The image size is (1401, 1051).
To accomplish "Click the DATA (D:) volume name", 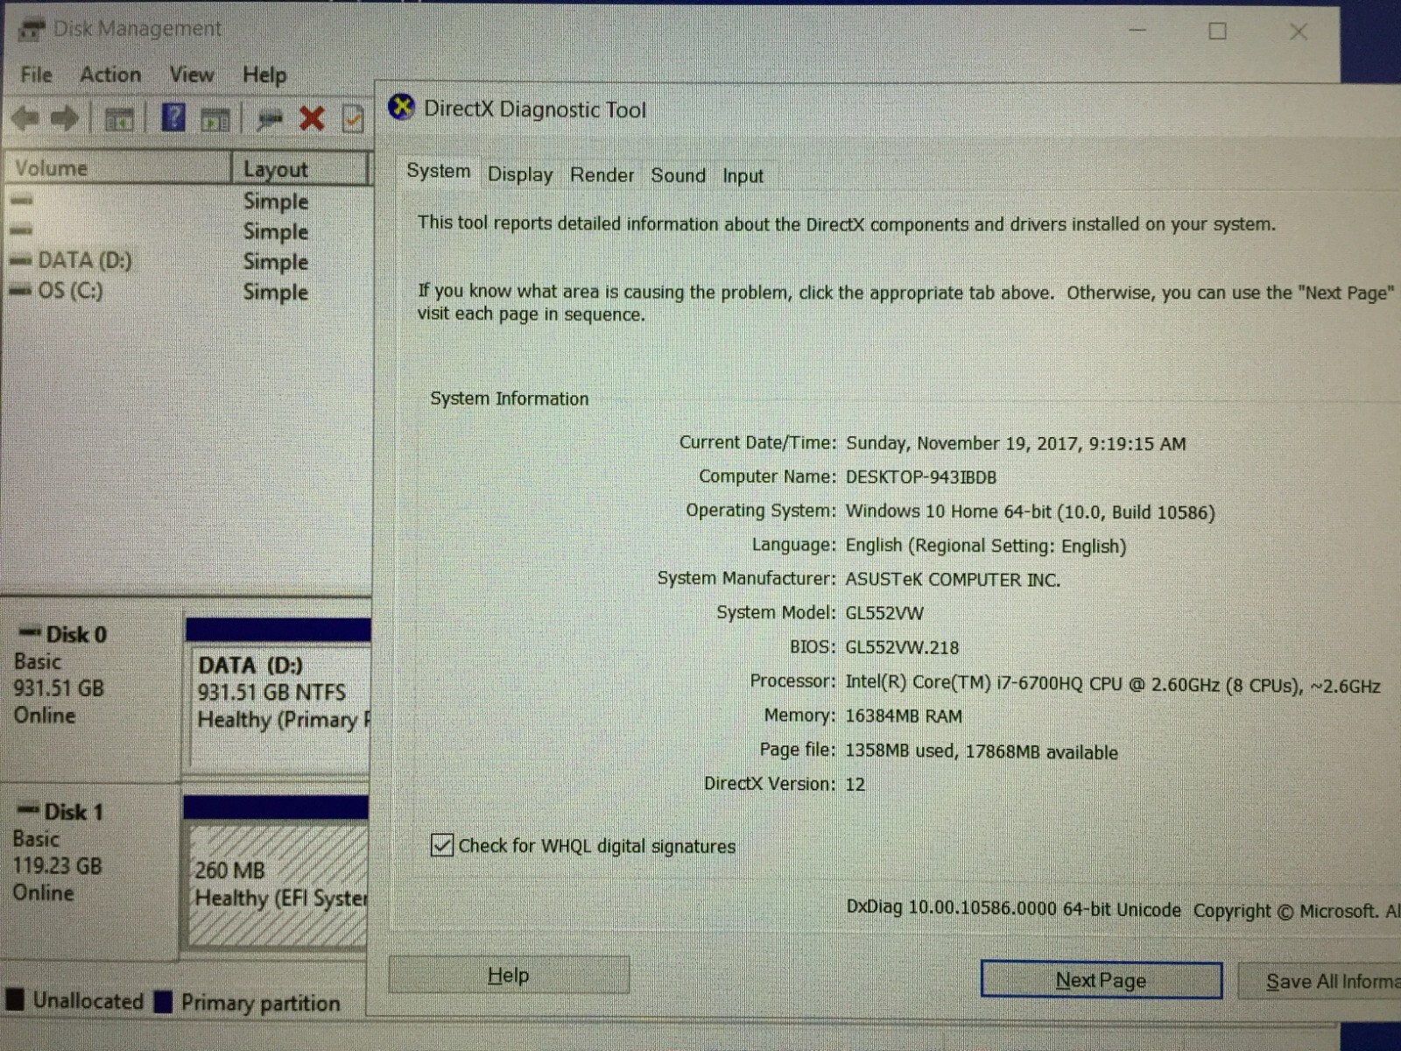I will (85, 260).
